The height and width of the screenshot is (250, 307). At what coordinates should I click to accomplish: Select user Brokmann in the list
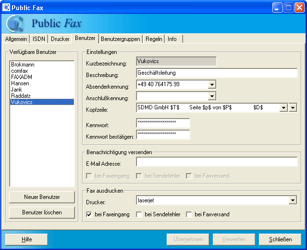(x=23, y=65)
